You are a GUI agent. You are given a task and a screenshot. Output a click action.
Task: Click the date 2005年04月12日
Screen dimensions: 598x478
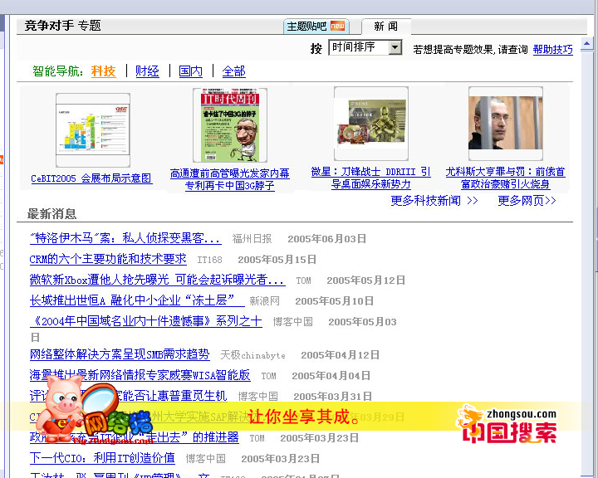point(341,355)
